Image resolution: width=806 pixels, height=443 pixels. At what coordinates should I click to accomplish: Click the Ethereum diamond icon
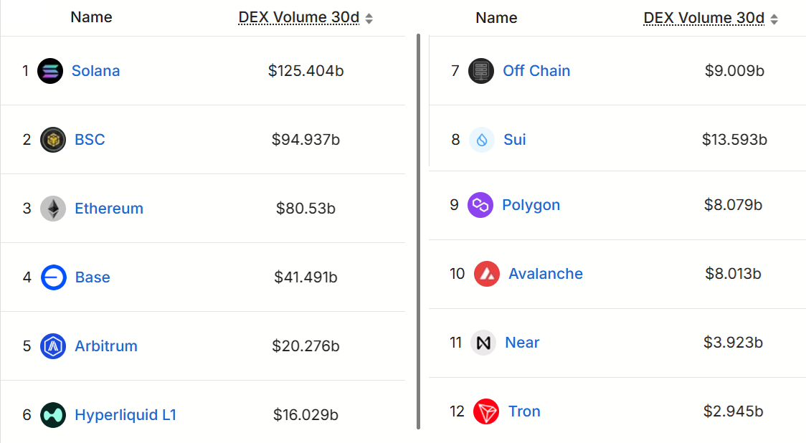[x=52, y=209]
